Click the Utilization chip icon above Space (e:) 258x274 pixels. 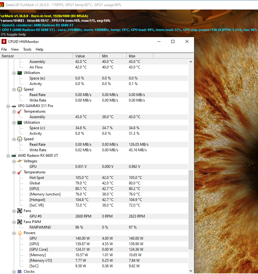point(20,73)
